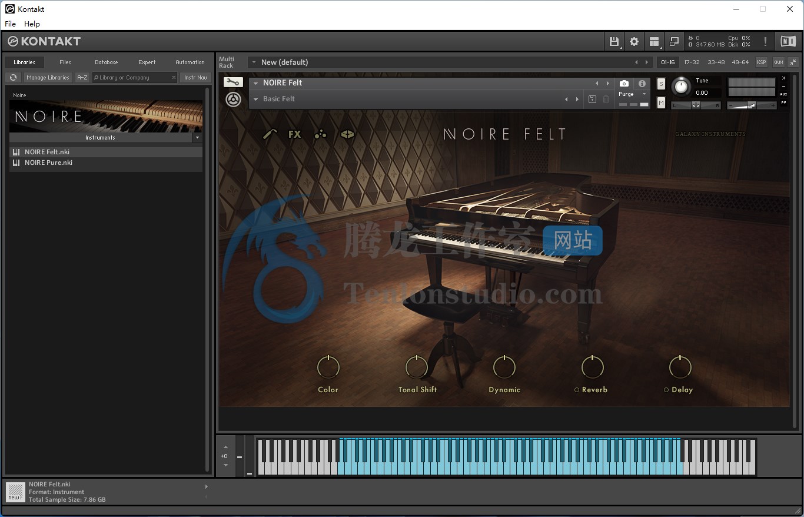Solo the NOIRE Felt instrument
The width and height of the screenshot is (804, 517).
pyautogui.click(x=661, y=84)
